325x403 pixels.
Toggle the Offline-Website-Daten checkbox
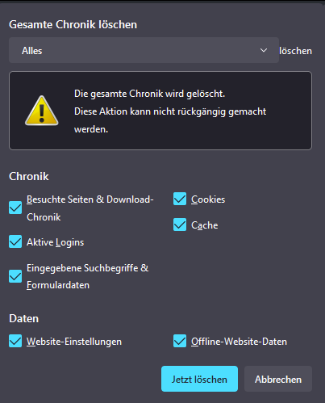(180, 341)
